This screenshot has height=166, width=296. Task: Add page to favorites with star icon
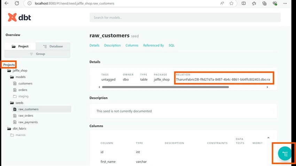[x=232, y=3]
